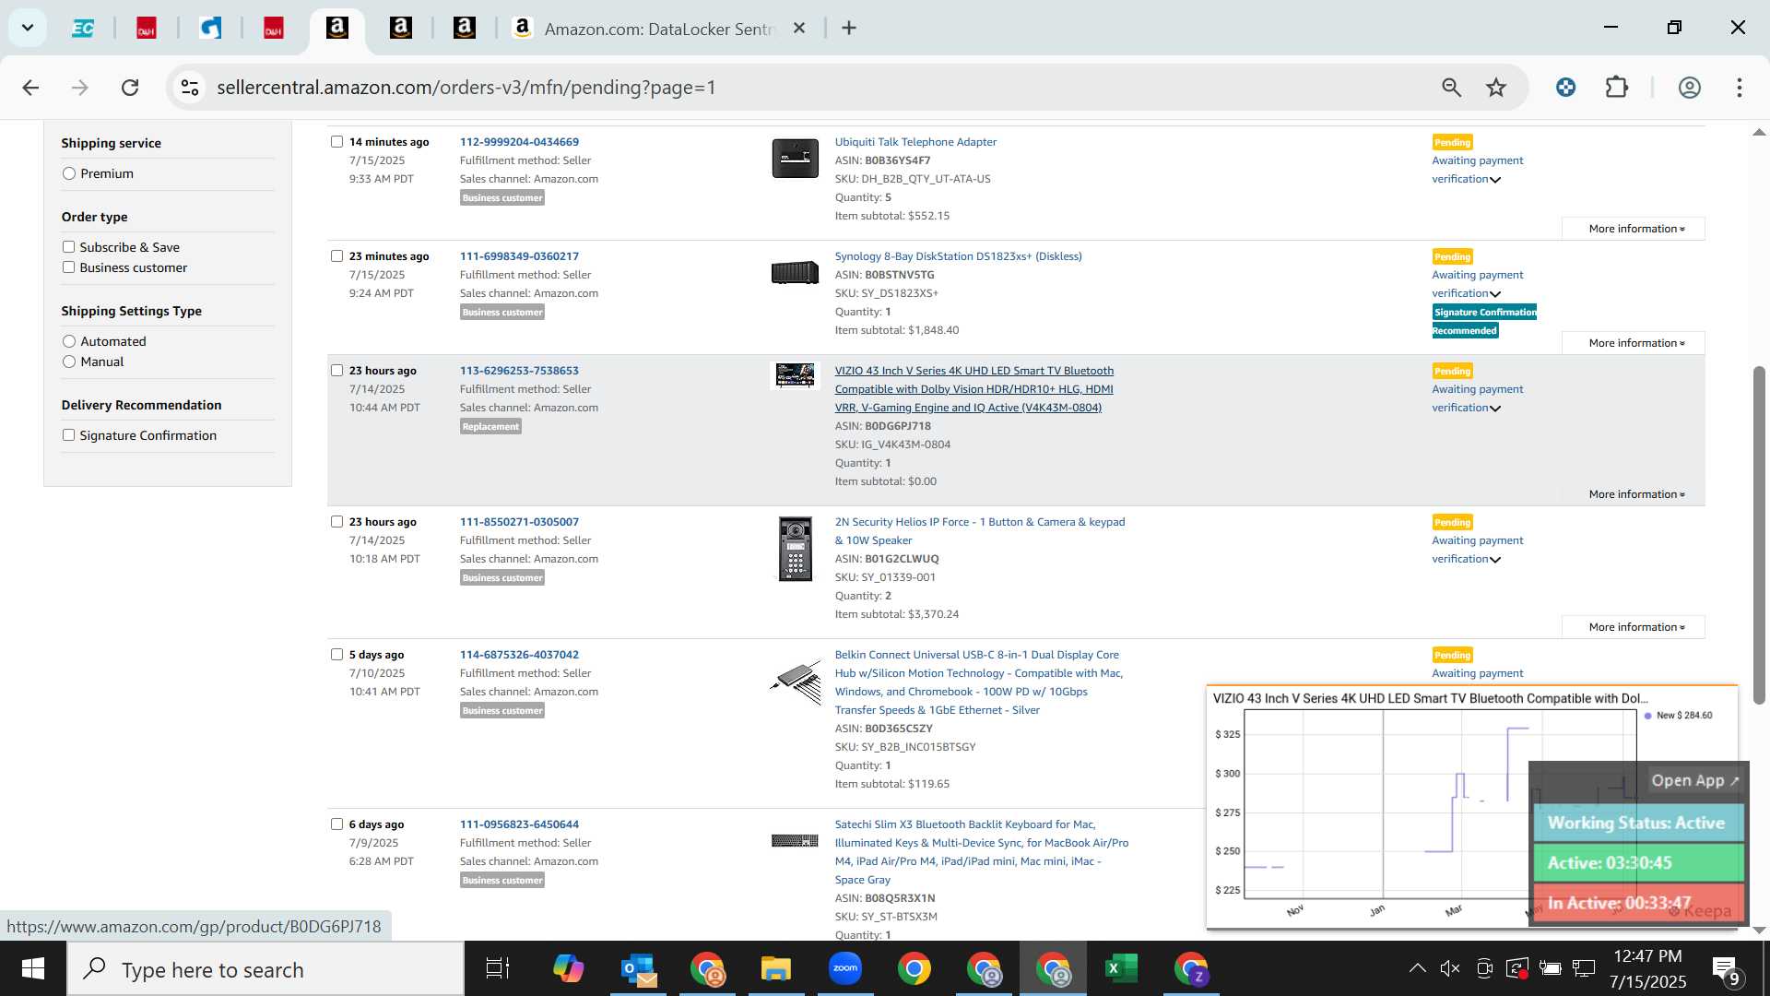This screenshot has height=996, width=1770.
Task: Click Open App in the tracker overlay
Action: [x=1694, y=780]
